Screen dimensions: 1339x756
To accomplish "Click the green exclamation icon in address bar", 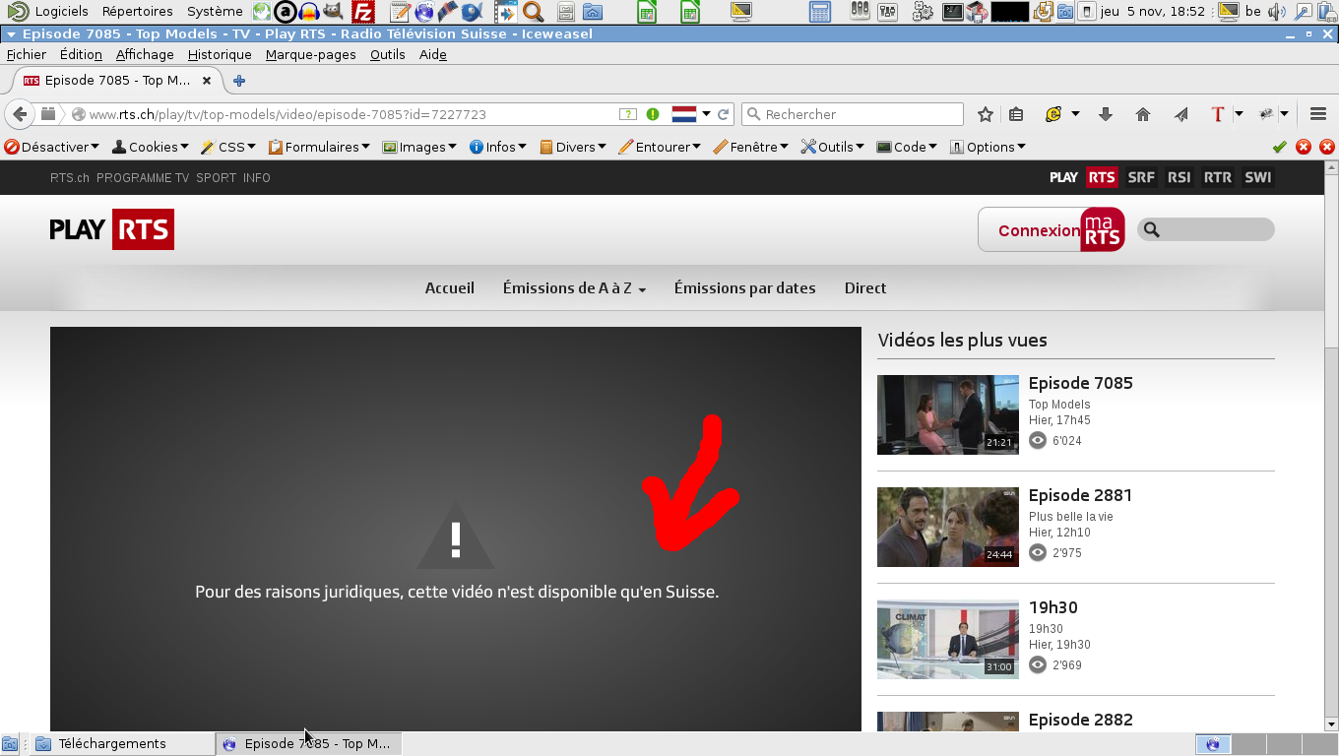I will pyautogui.click(x=653, y=114).
